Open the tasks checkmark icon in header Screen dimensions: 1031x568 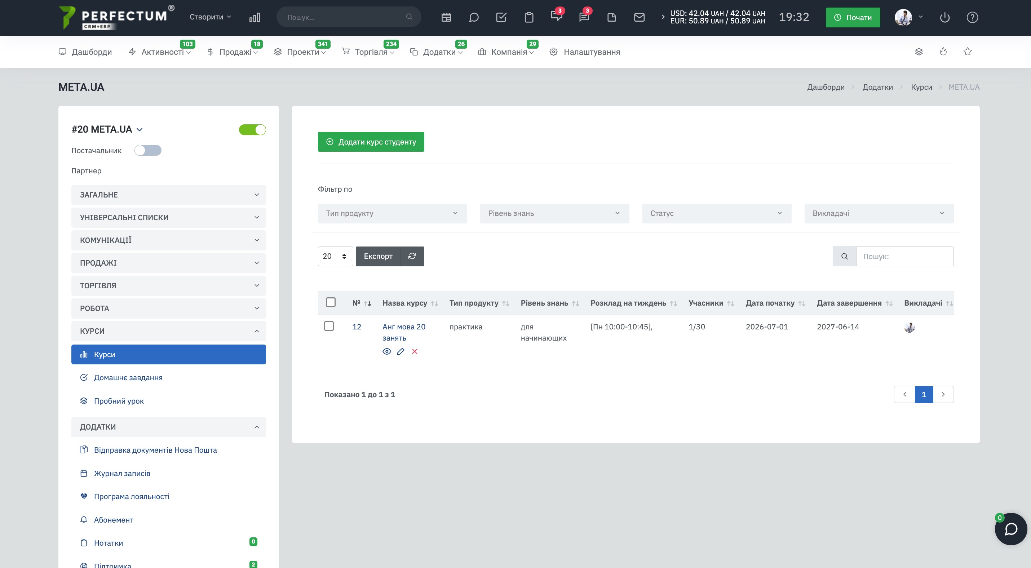pyautogui.click(x=501, y=17)
